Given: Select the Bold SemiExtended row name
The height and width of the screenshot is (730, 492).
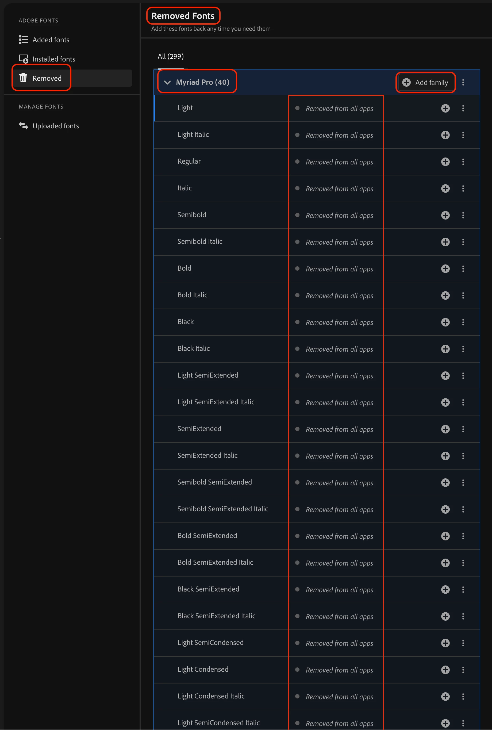Looking at the screenshot, I should coord(207,536).
